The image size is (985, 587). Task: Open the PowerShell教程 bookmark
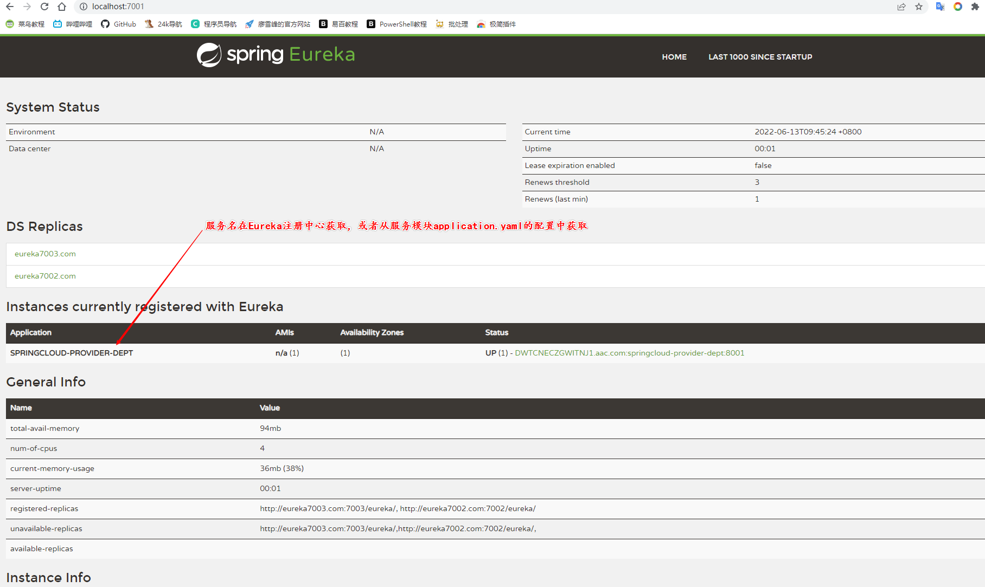click(396, 24)
